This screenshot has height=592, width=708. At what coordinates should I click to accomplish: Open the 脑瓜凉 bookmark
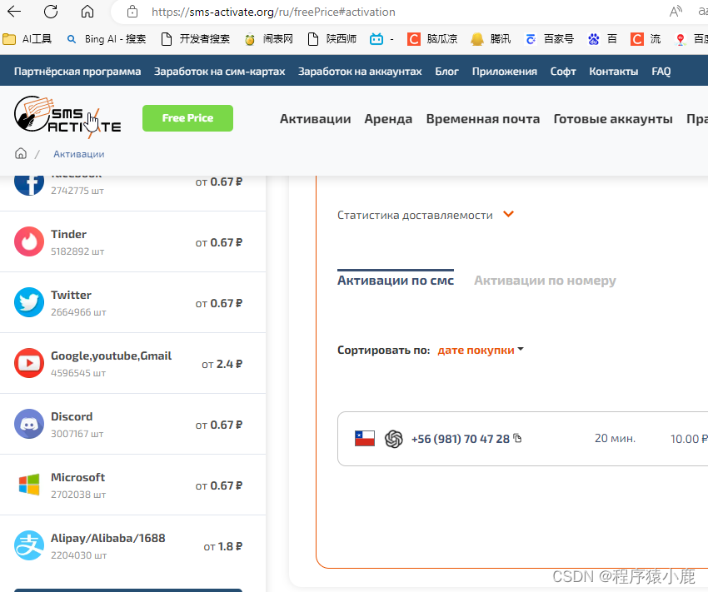432,39
